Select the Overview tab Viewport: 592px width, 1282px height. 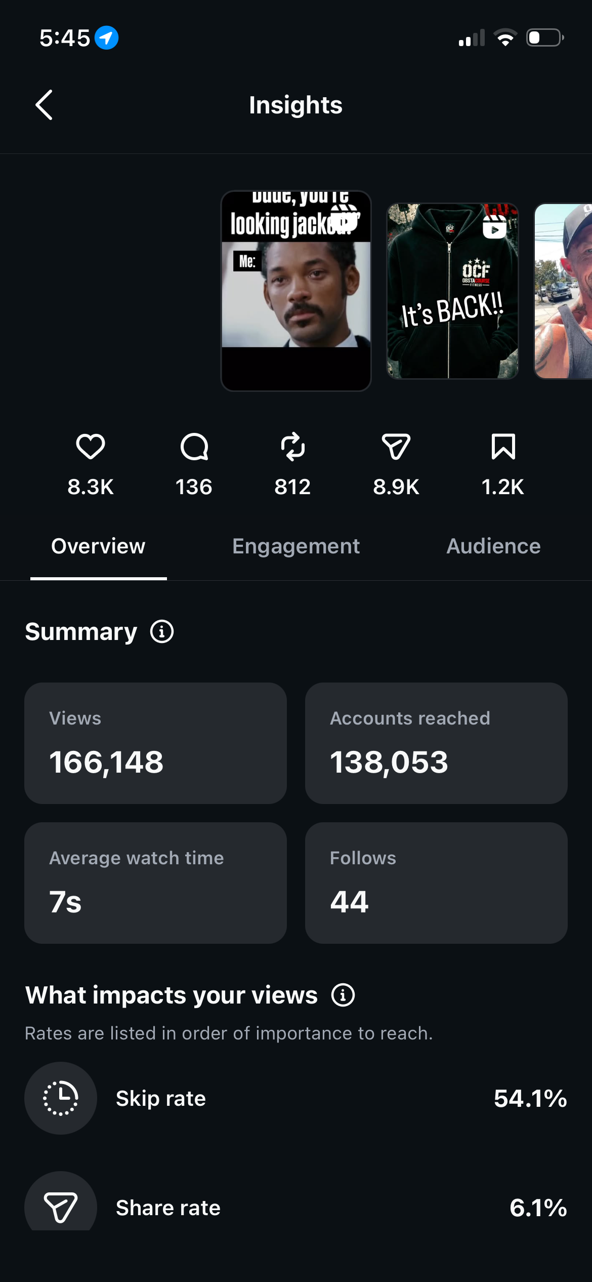coord(98,546)
